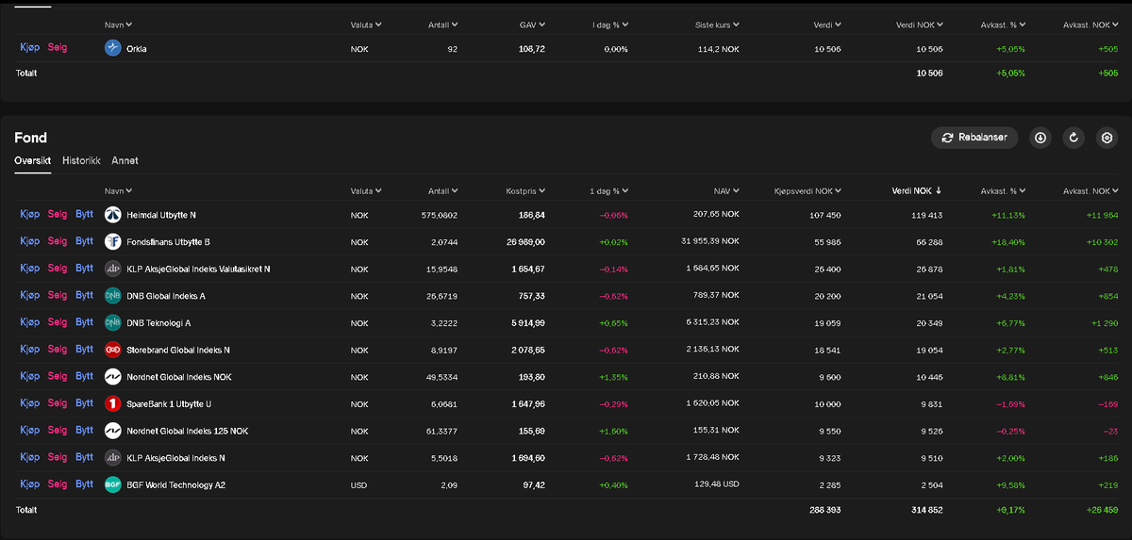The image size is (1132, 540).
Task: Click the Fond section heading
Action: click(x=30, y=138)
